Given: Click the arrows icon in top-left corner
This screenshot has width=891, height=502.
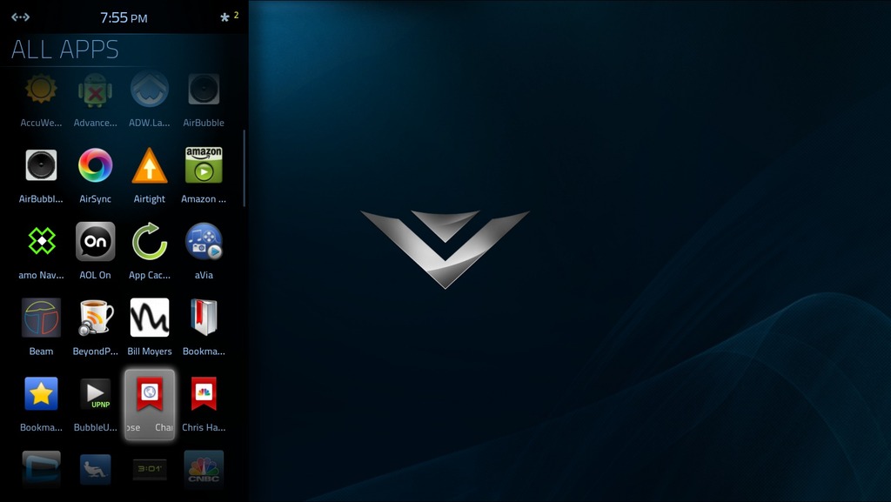Looking at the screenshot, I should click(20, 17).
